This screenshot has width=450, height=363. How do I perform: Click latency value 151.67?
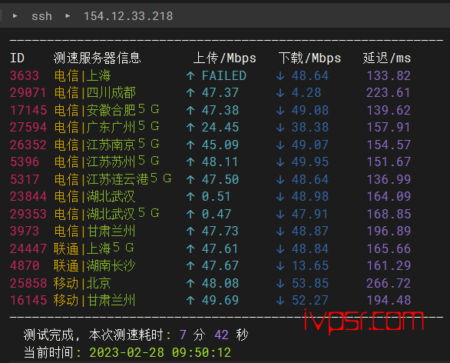[x=389, y=162]
